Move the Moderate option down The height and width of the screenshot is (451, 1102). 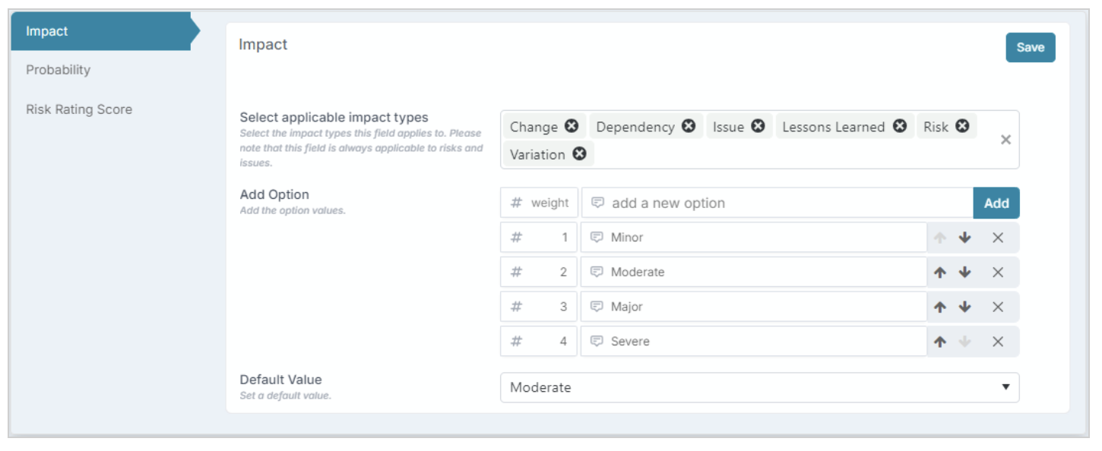tap(965, 273)
